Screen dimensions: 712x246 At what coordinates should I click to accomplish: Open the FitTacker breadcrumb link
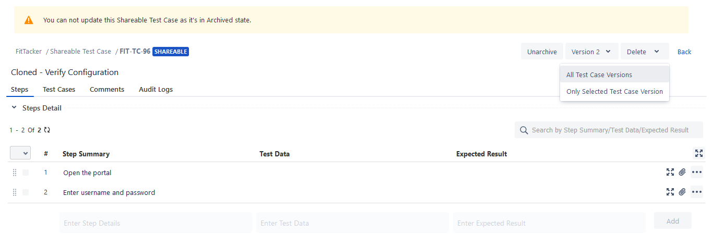29,51
